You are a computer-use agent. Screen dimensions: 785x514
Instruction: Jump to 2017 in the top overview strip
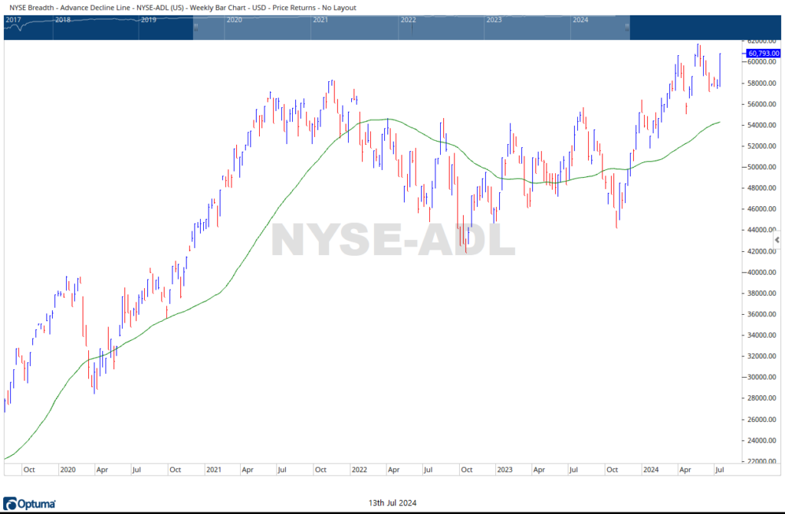(13, 19)
